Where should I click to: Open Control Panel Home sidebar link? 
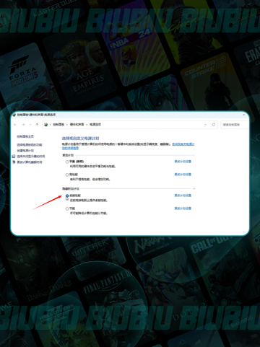pyautogui.click(x=25, y=136)
